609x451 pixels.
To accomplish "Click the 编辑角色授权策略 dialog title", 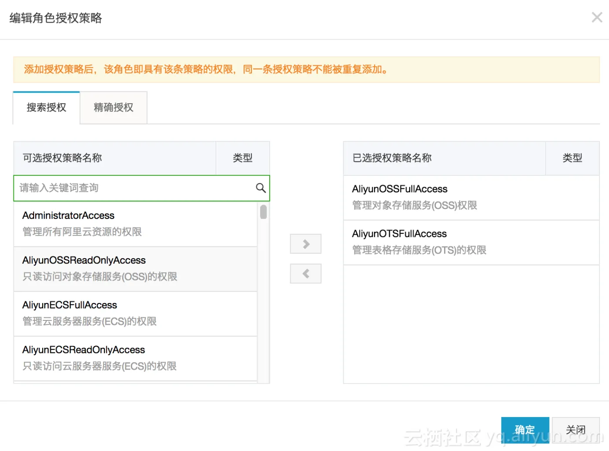I will pos(56,18).
